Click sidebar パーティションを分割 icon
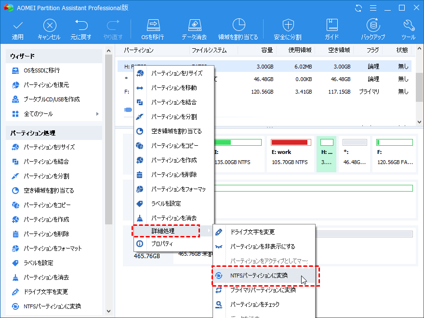This screenshot has width=424, height=318. tap(15, 176)
